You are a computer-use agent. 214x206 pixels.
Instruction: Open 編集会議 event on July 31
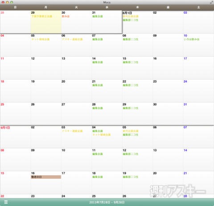[x=98, y=16]
